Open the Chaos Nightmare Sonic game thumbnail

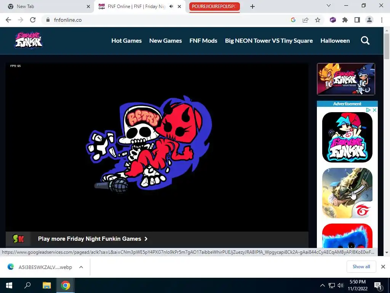[x=346, y=79]
